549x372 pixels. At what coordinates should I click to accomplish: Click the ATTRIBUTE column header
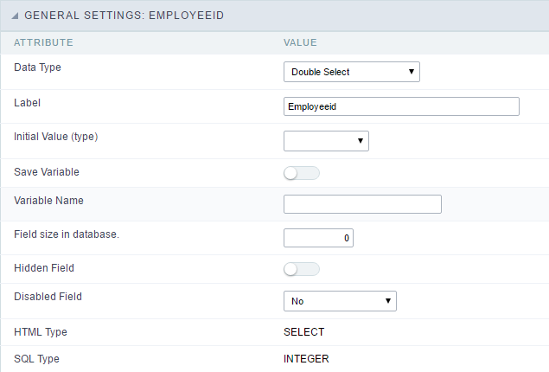(43, 42)
